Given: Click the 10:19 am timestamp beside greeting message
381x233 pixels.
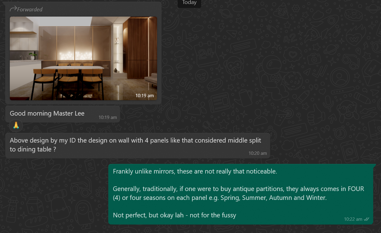Looking at the screenshot, I should tap(108, 117).
